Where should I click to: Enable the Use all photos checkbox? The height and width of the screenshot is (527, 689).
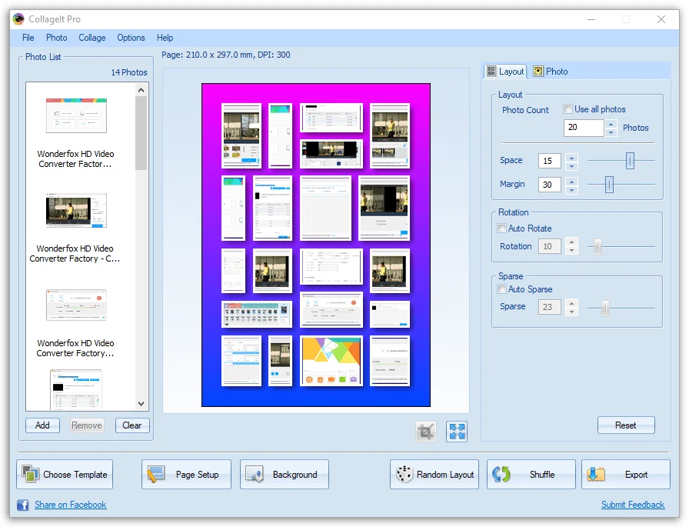pyautogui.click(x=568, y=109)
